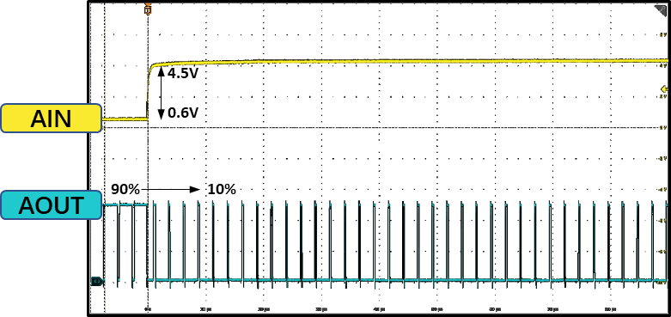The width and height of the screenshot is (671, 317).
Task: Click the zero time axis label
Action: [148, 308]
